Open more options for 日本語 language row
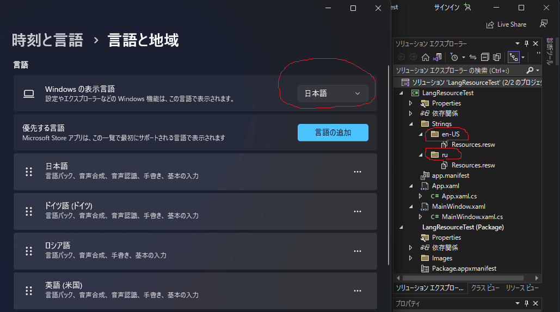Image resolution: width=560 pixels, height=312 pixels. tap(358, 172)
